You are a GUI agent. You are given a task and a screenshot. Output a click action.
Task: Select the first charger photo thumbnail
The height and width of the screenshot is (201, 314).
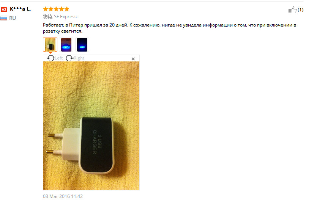point(50,45)
